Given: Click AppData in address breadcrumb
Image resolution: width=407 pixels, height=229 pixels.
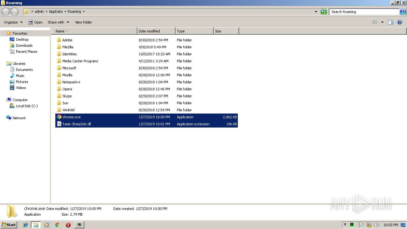Looking at the screenshot, I should (56, 11).
